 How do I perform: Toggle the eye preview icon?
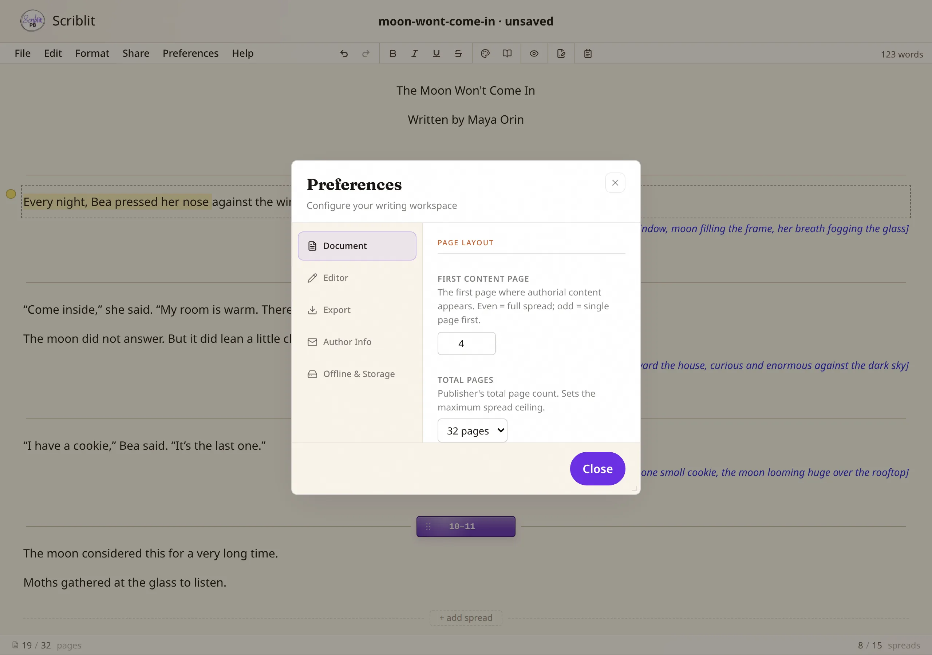point(534,53)
